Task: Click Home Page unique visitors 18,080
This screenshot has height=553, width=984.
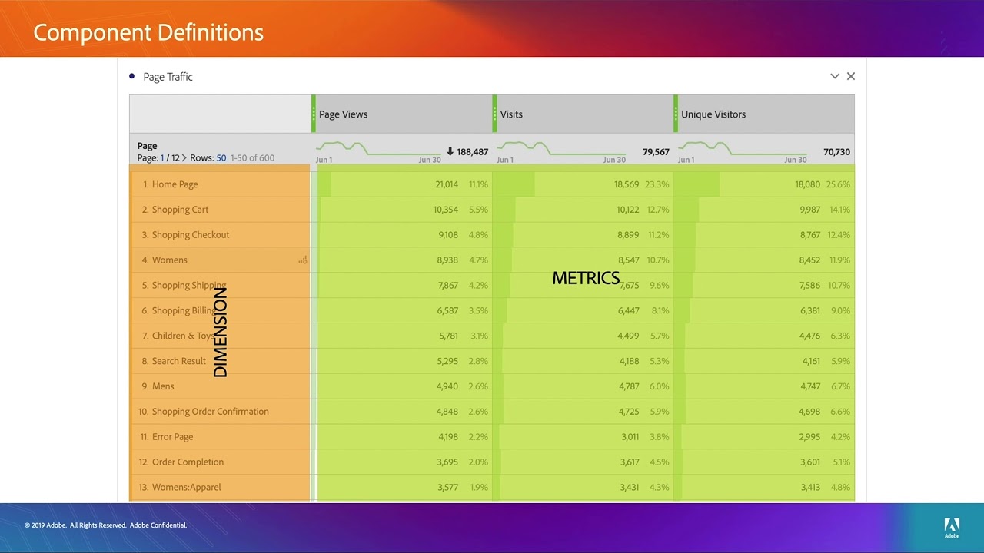Action: point(807,184)
